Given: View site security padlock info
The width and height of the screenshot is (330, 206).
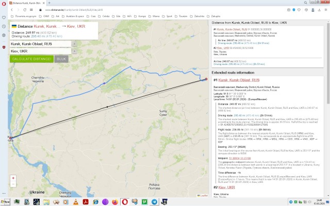Looking at the screenshot, I should point(40,10).
